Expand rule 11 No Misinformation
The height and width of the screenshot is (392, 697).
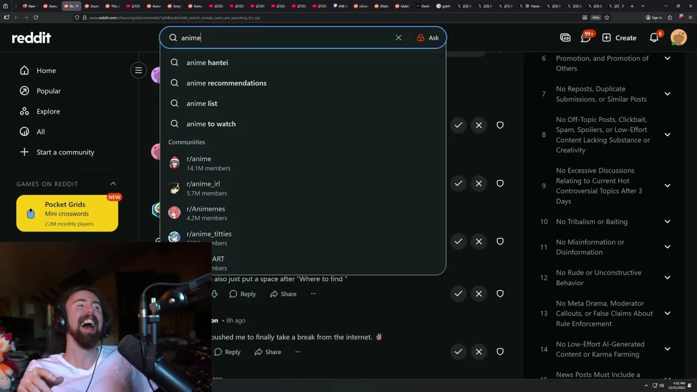coord(668,247)
